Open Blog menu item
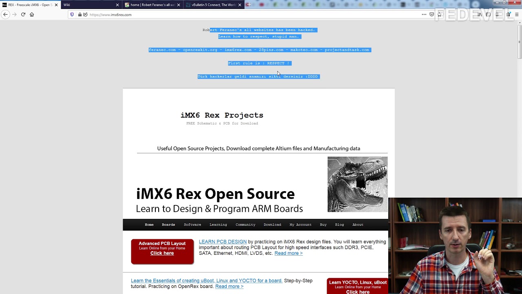The image size is (522, 294). pos(340,225)
